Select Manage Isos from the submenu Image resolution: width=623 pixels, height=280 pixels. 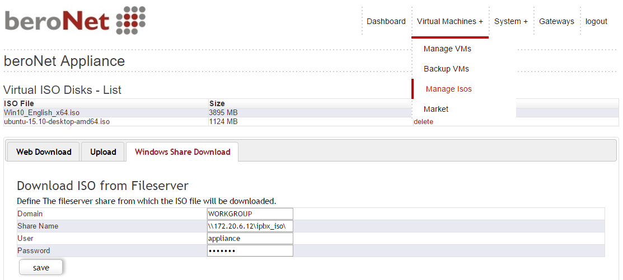click(448, 89)
